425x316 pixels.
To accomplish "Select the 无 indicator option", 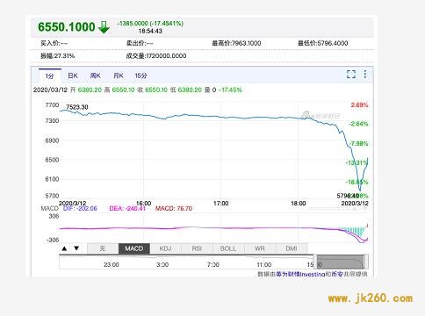I will (103, 248).
